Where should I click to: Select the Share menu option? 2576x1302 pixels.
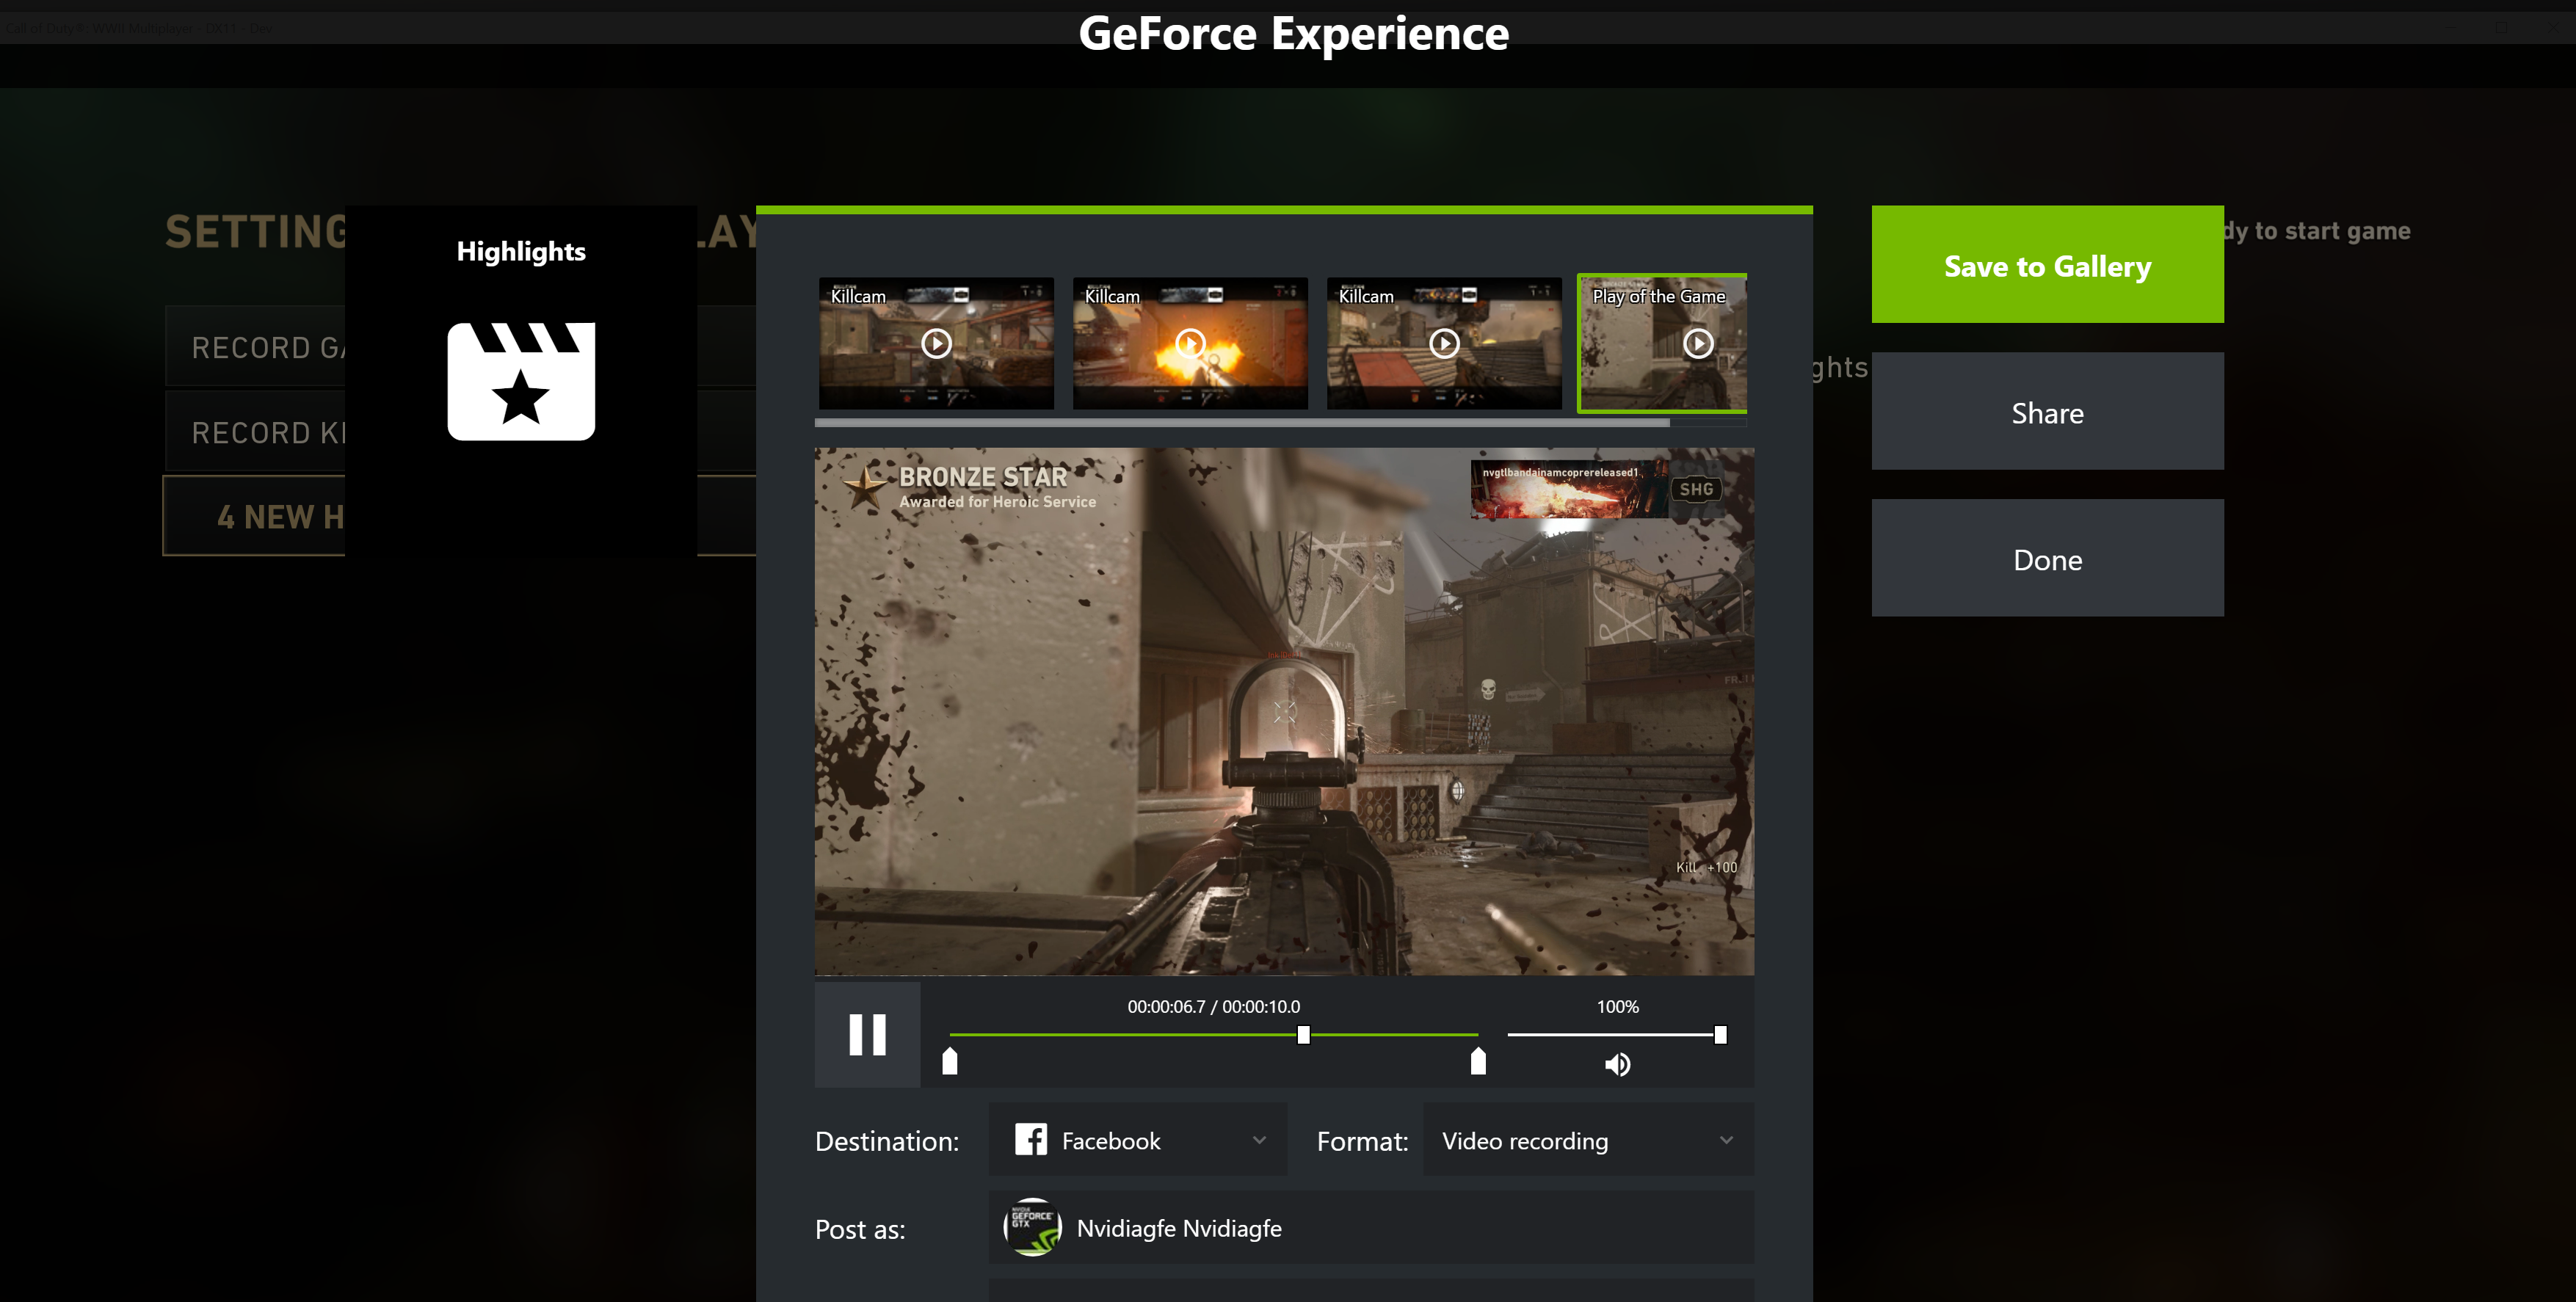pyautogui.click(x=2046, y=410)
